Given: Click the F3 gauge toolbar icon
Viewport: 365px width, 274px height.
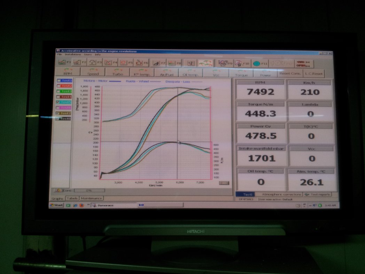Looking at the screenshot, I should tap(93, 63).
